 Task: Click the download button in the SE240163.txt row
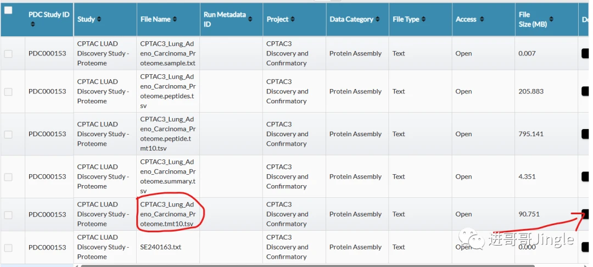point(585,247)
